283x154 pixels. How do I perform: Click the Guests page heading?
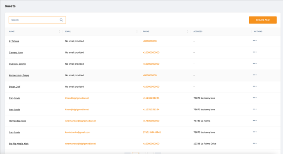click(x=10, y=6)
